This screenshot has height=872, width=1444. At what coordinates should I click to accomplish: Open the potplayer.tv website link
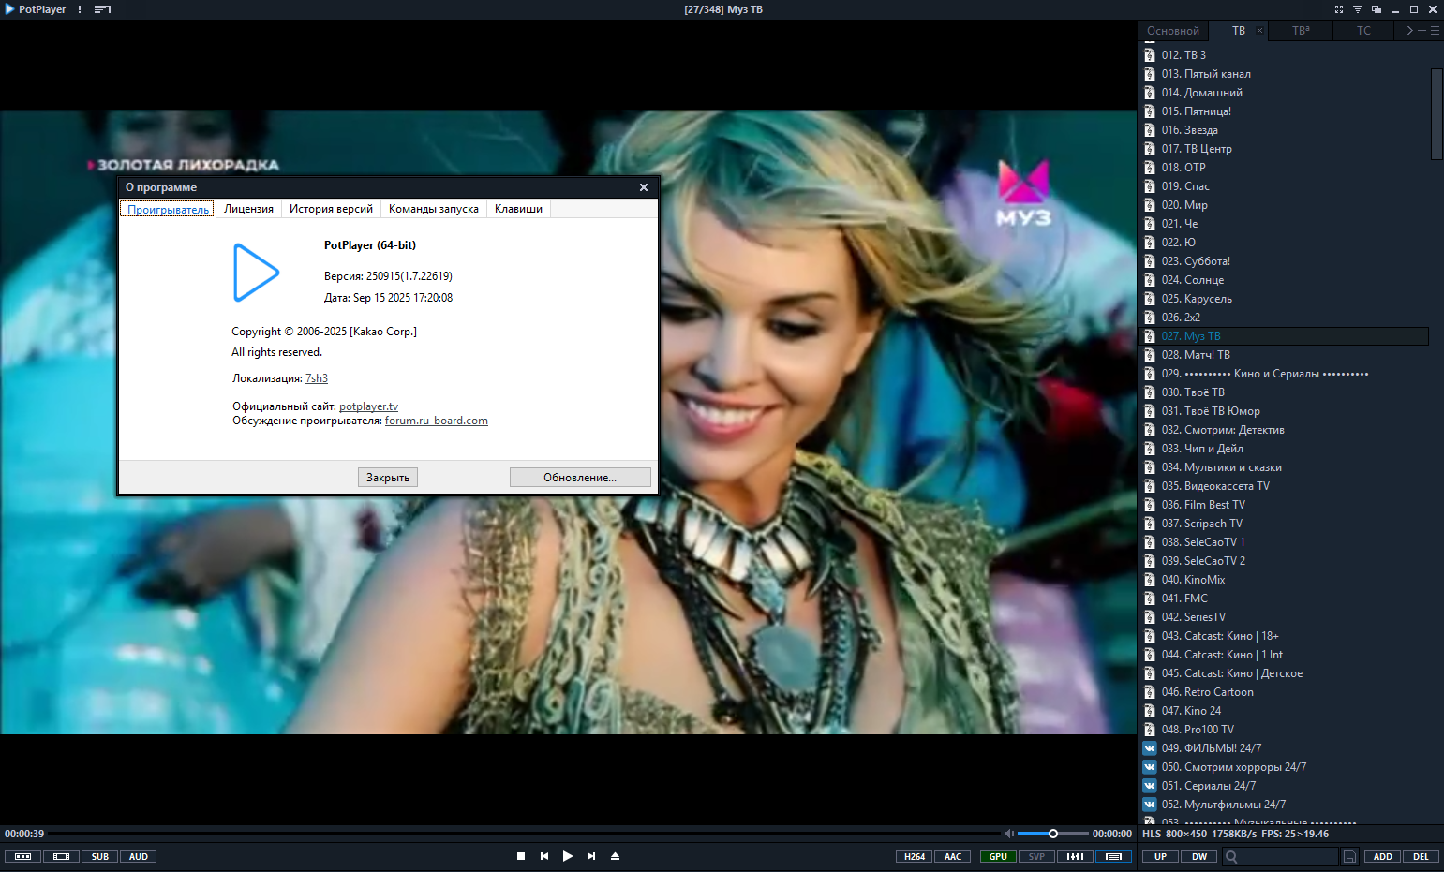[368, 406]
